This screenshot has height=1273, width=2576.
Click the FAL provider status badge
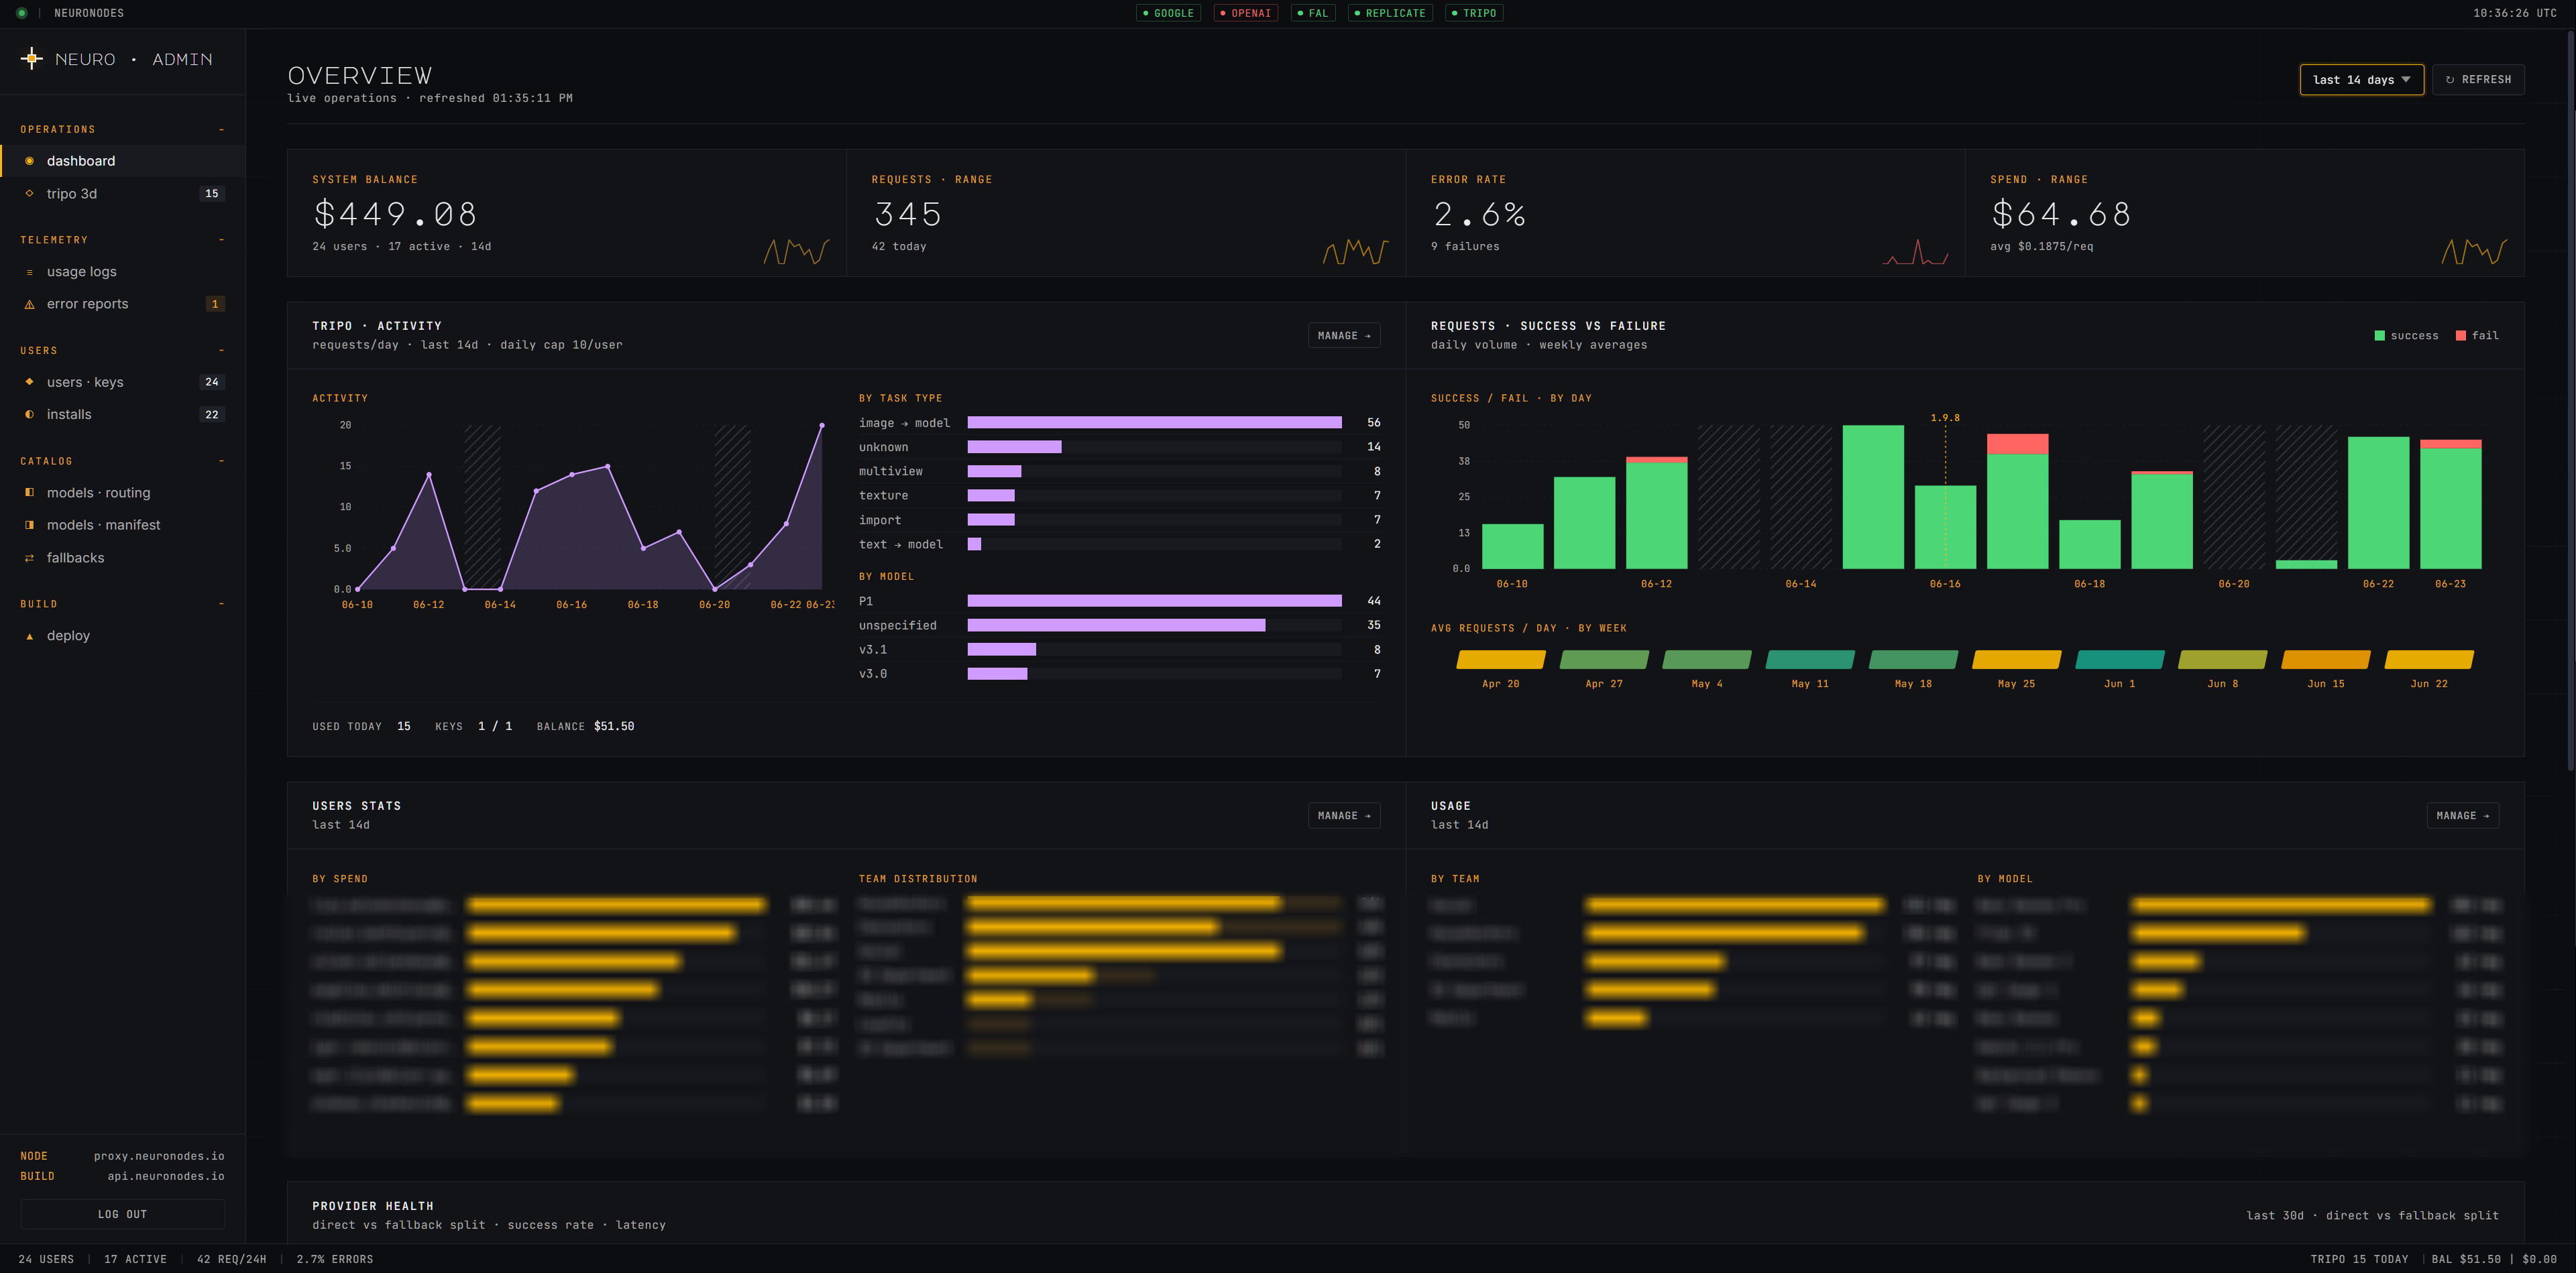(x=1313, y=13)
